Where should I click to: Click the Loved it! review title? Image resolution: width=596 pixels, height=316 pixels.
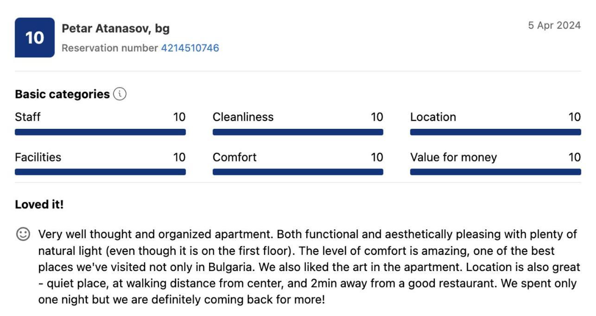pyautogui.click(x=39, y=204)
